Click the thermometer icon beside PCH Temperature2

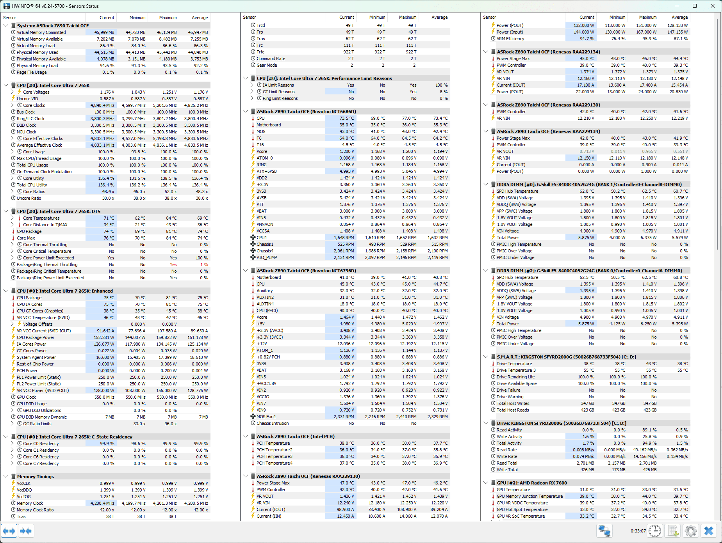253,450
